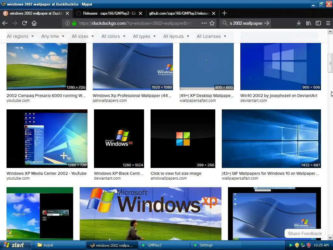Viewport: 333px width, 250px height.
Task: Expand the All Licenses filter
Action: click(211, 36)
